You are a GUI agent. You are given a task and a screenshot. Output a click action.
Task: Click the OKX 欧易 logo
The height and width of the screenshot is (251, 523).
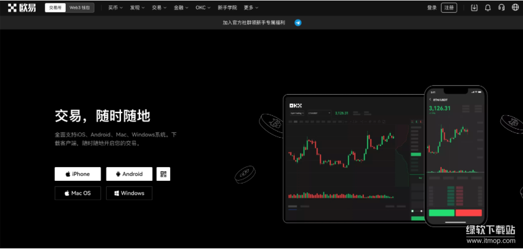point(22,8)
